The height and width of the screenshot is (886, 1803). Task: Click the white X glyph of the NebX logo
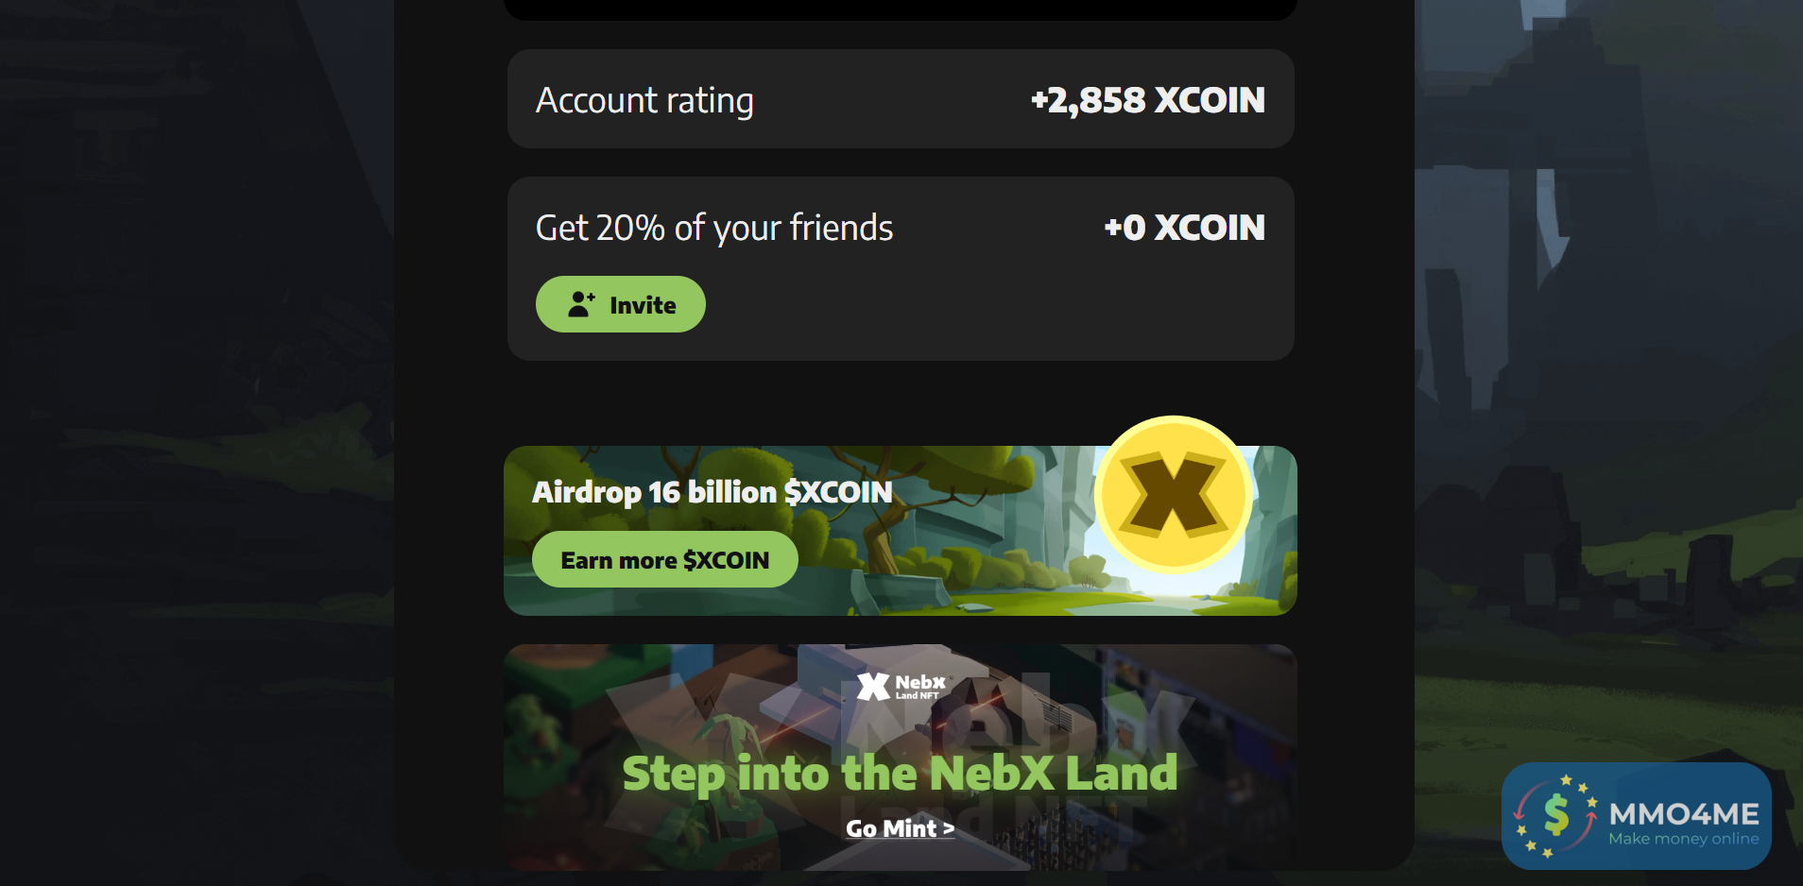click(873, 687)
